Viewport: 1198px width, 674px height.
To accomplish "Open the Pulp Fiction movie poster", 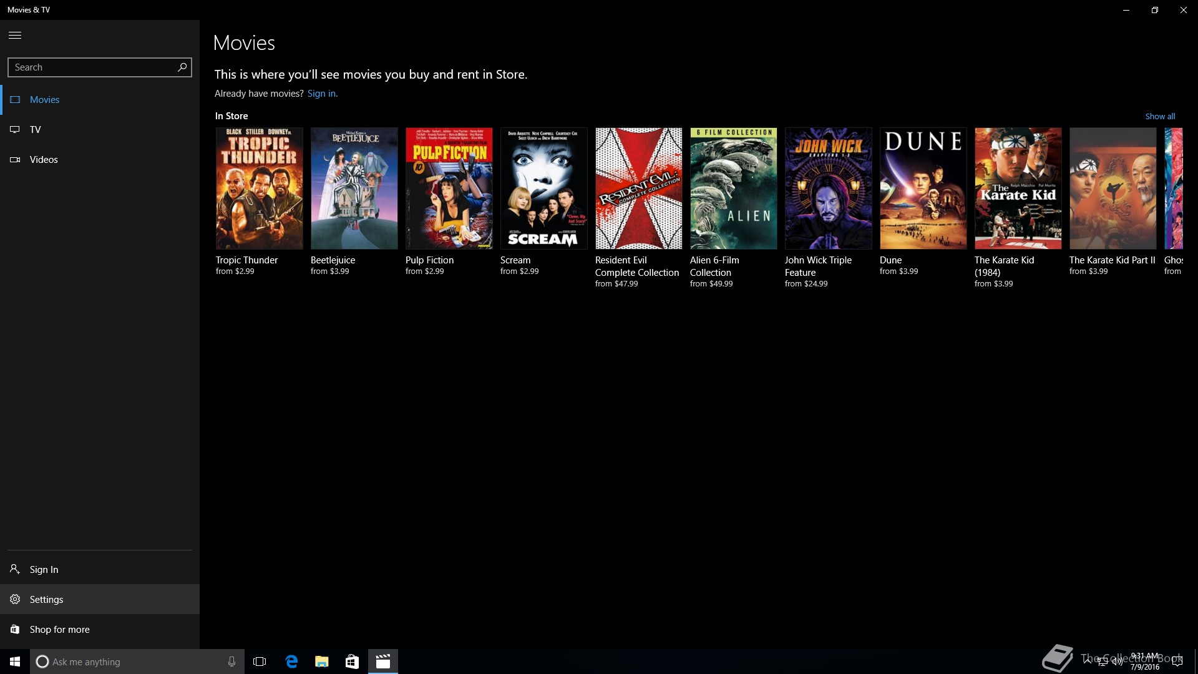I will (449, 188).
